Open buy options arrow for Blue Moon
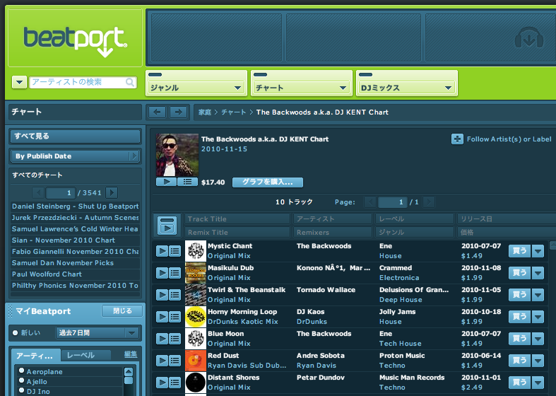Image resolution: width=556 pixels, height=396 pixels. pos(538,339)
